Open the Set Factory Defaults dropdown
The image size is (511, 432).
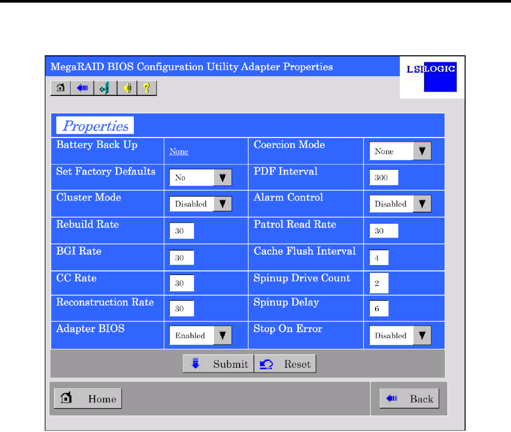[200, 178]
